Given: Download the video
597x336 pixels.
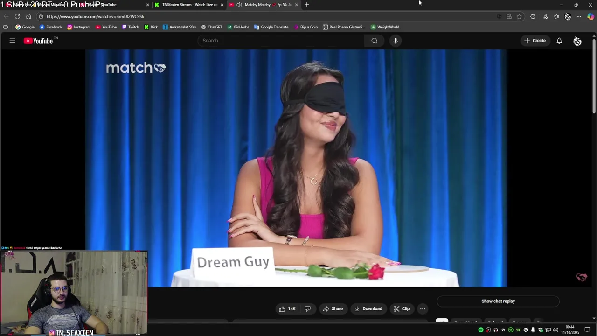Looking at the screenshot, I should point(368,308).
